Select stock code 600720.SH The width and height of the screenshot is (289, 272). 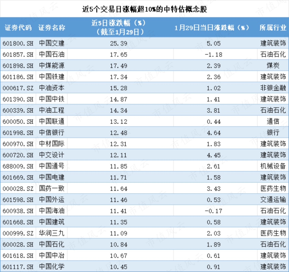[x=18, y=155]
